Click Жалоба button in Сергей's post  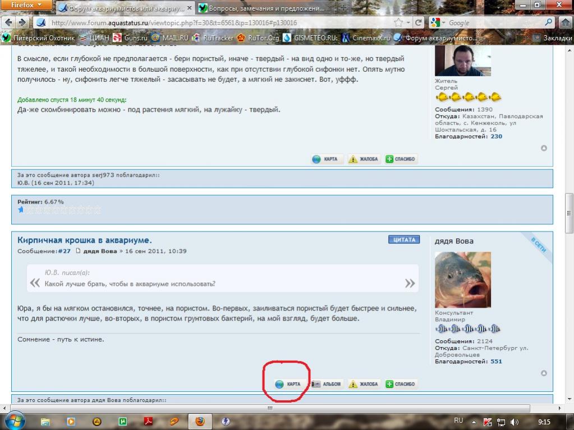(363, 159)
